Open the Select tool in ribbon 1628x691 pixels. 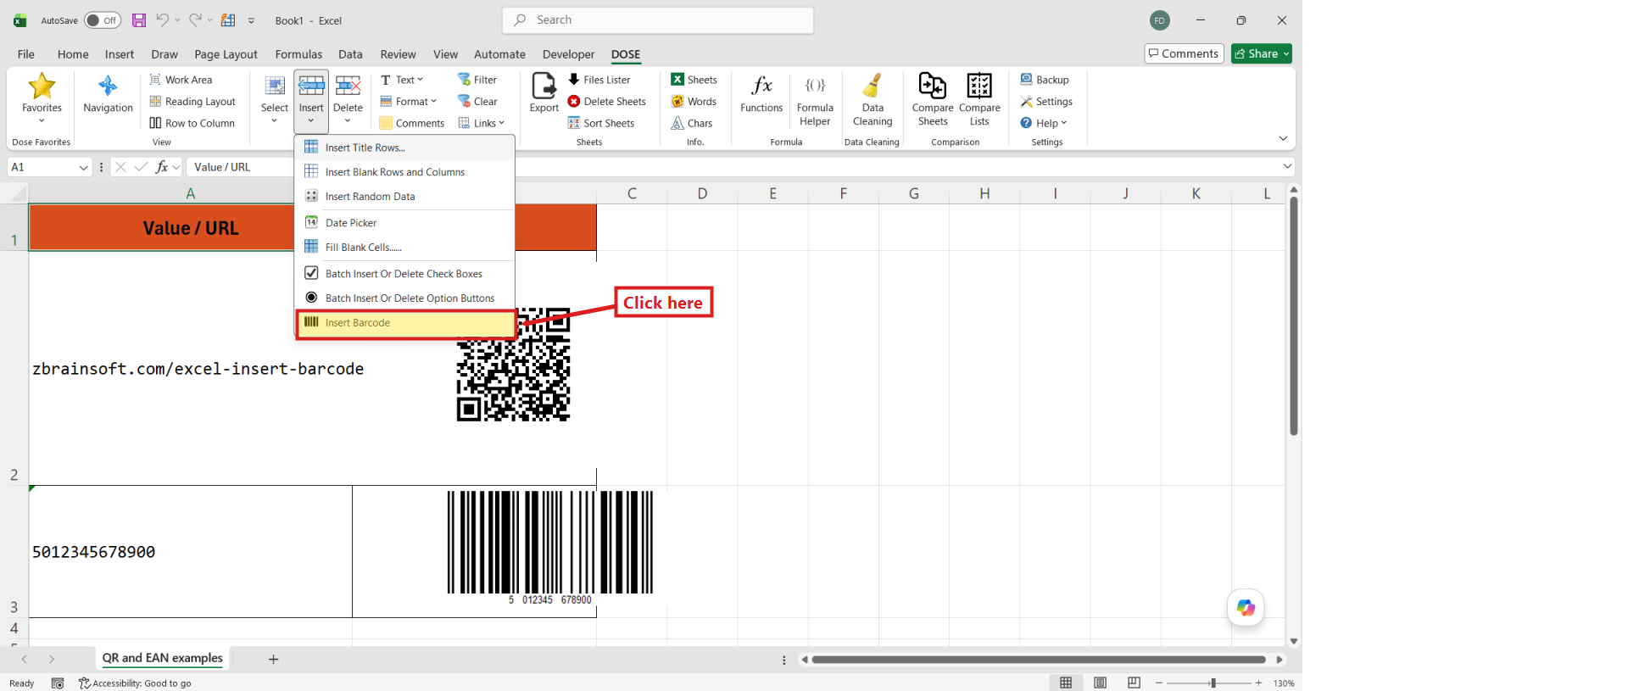point(275,100)
